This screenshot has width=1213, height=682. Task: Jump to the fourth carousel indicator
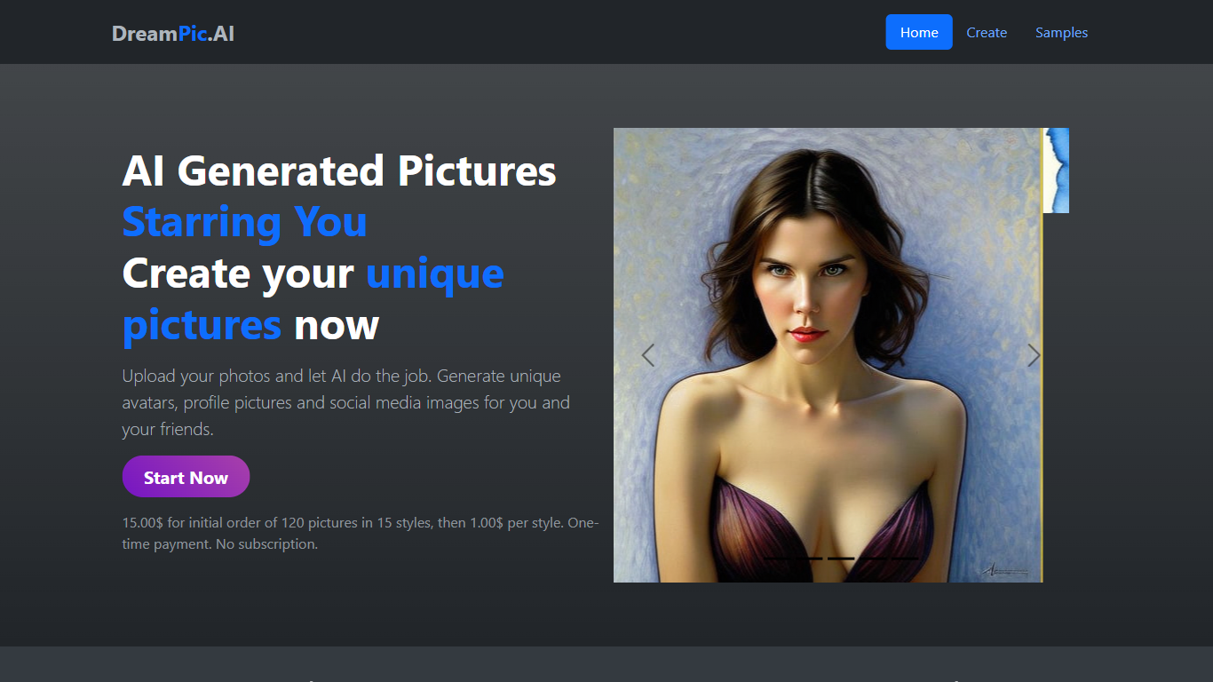pyautogui.click(x=873, y=559)
